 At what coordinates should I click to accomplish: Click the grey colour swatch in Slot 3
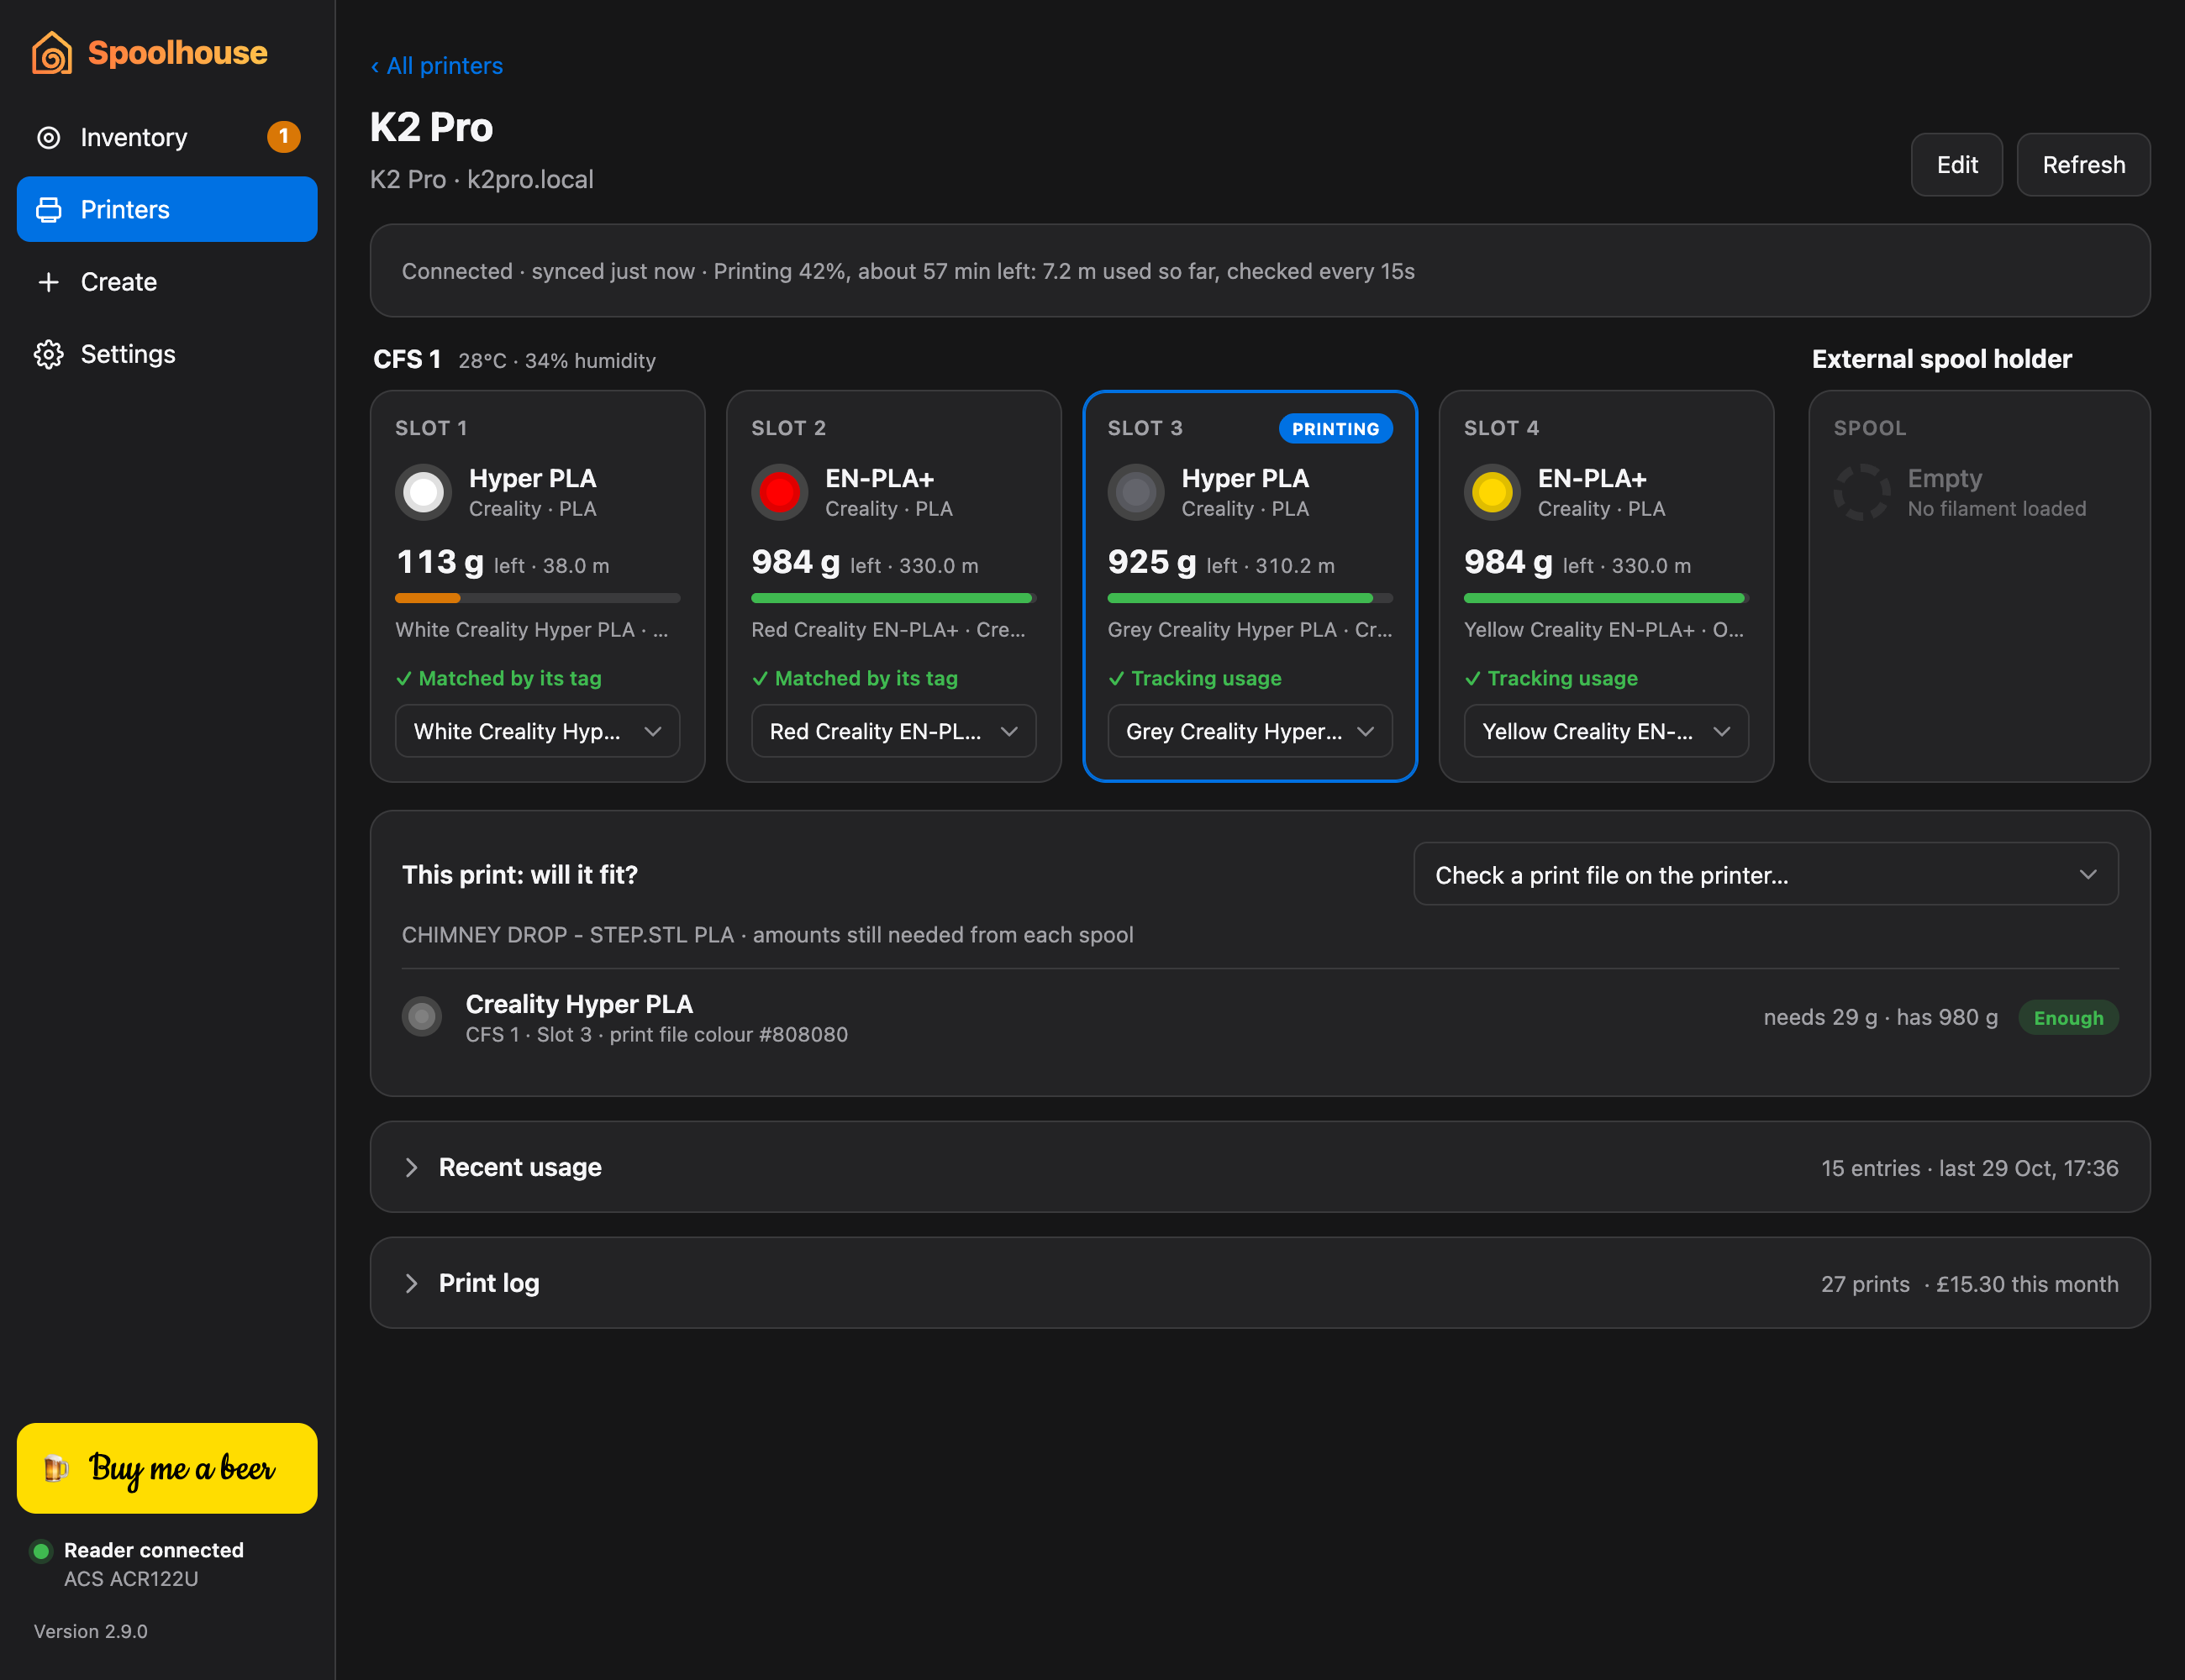point(1135,492)
